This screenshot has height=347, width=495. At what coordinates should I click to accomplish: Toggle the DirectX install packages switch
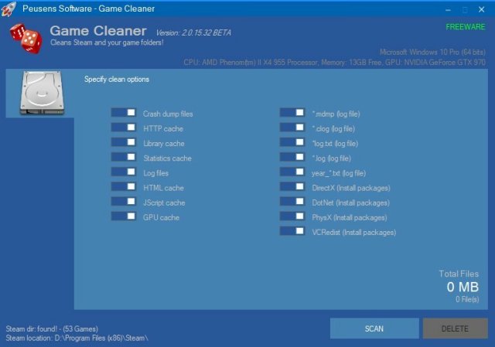click(x=292, y=187)
